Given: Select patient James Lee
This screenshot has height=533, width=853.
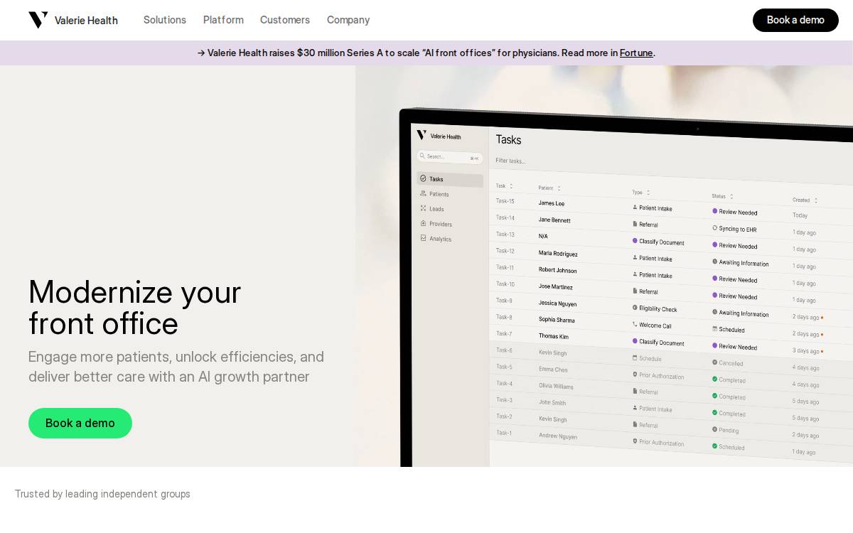Looking at the screenshot, I should coord(552,203).
